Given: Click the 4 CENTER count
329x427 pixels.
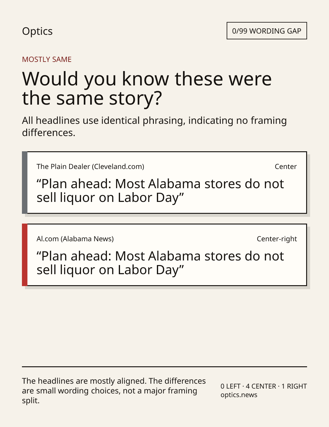Looking at the screenshot, I should point(261,386).
